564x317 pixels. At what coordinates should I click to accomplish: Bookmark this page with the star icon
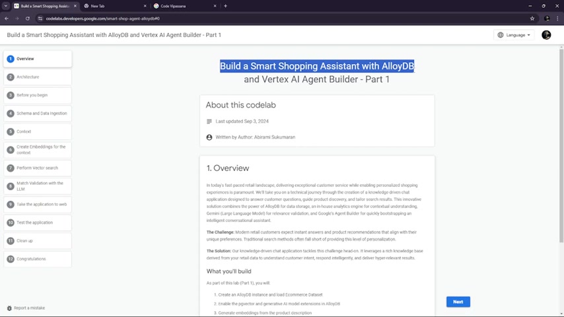[x=532, y=18]
